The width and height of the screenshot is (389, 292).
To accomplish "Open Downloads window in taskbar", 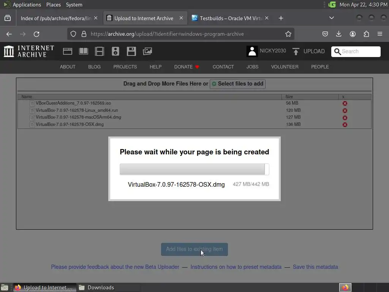I will click(109, 287).
